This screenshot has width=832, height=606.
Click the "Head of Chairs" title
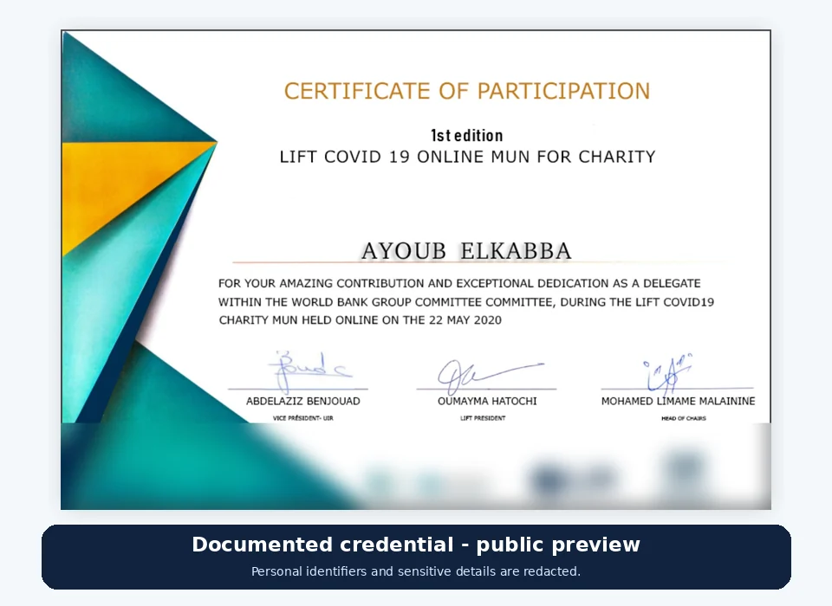click(x=684, y=418)
